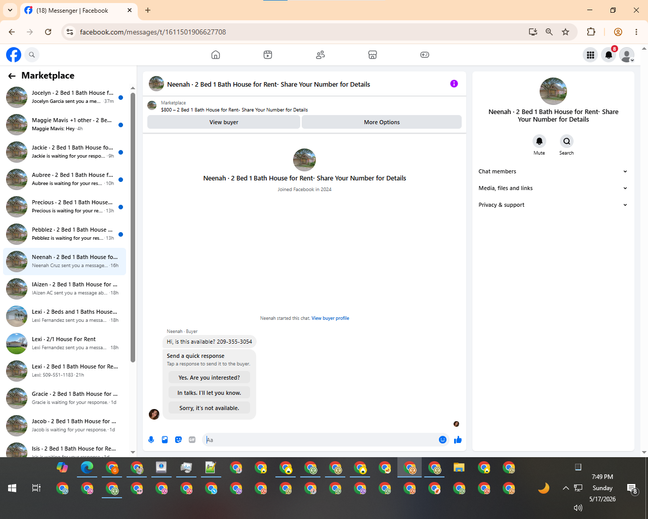Send a voice clip with microphone icon
Screen dimensions: 648x519
coord(151,440)
